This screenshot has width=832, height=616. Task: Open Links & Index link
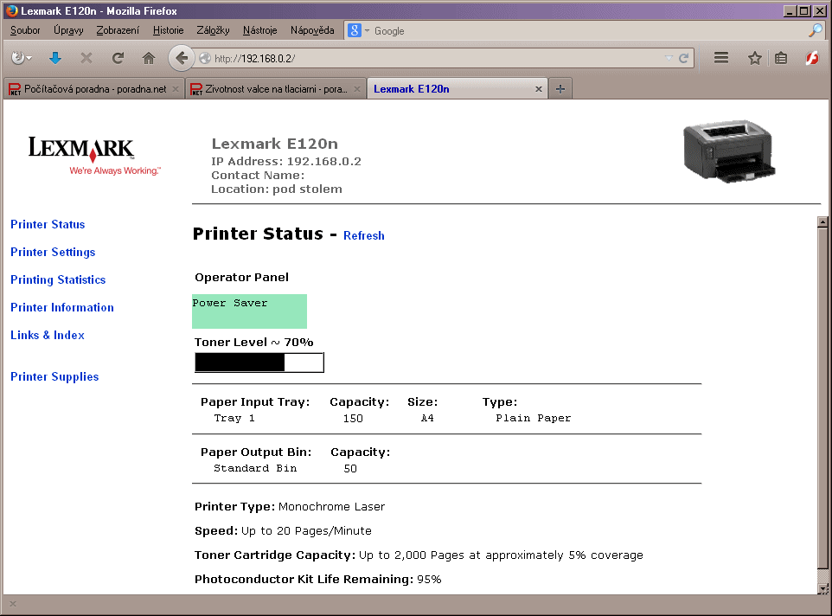(48, 335)
